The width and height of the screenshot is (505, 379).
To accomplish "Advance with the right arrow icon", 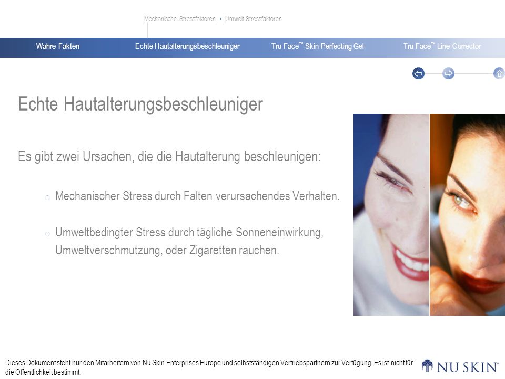I will (448, 74).
